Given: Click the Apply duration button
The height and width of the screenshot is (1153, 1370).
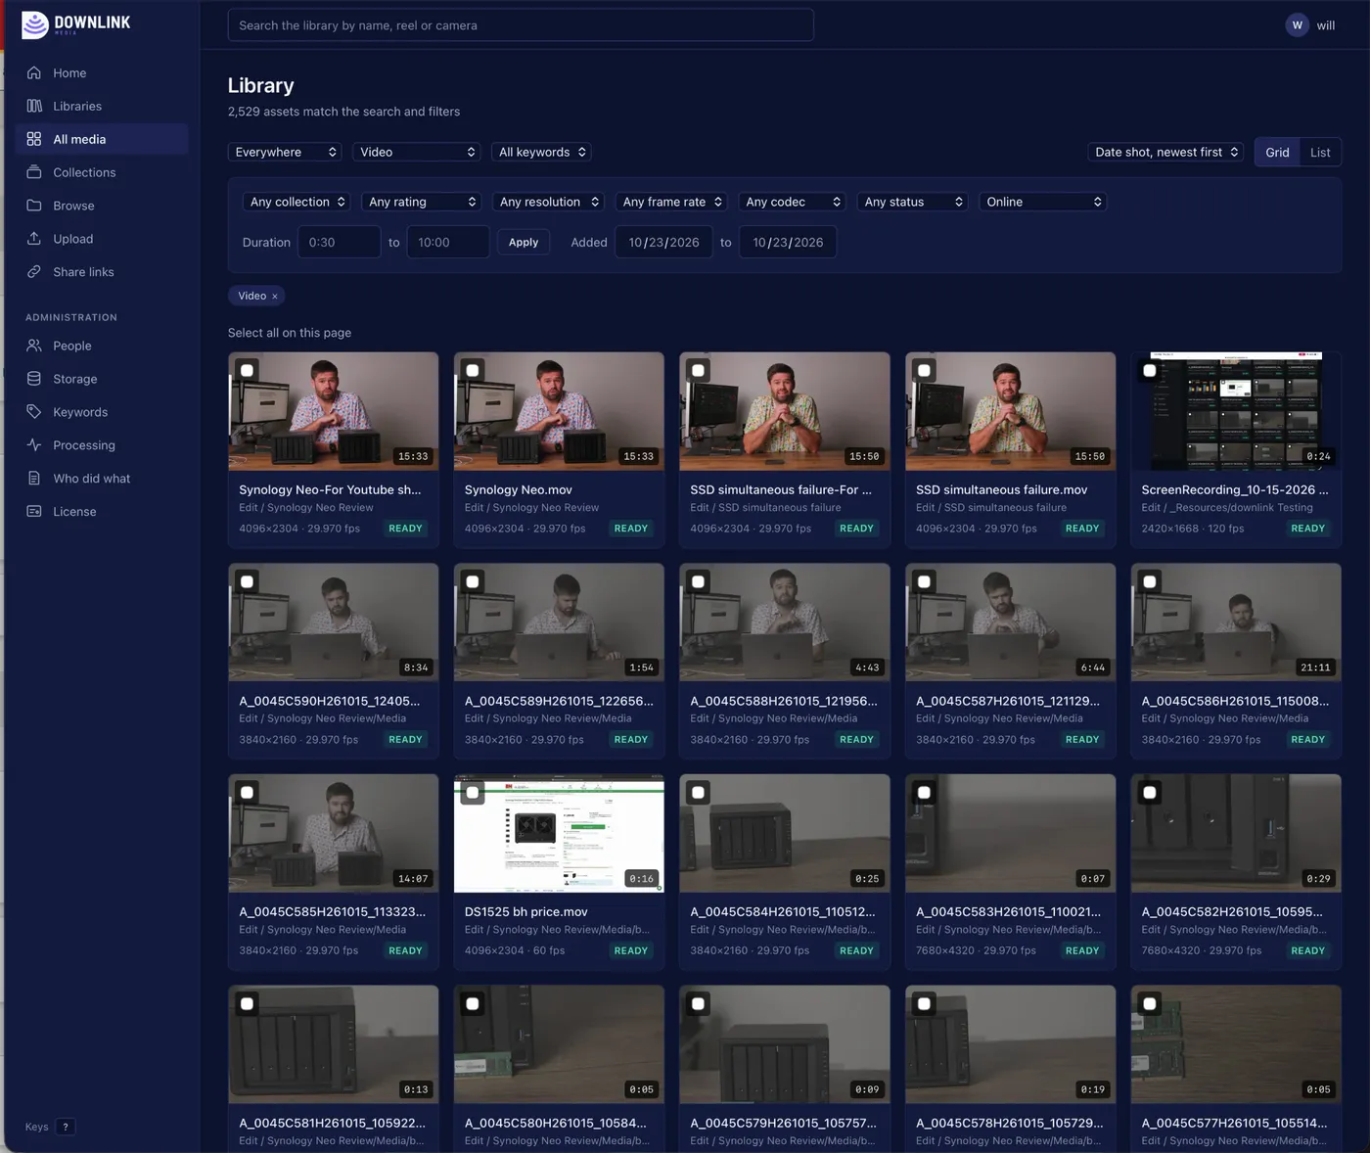Looking at the screenshot, I should 524,242.
